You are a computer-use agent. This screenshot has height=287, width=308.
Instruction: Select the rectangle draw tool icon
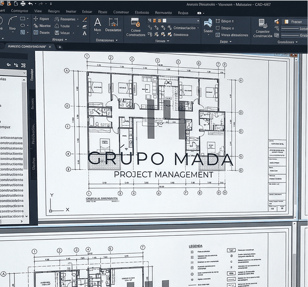click(x=23, y=18)
